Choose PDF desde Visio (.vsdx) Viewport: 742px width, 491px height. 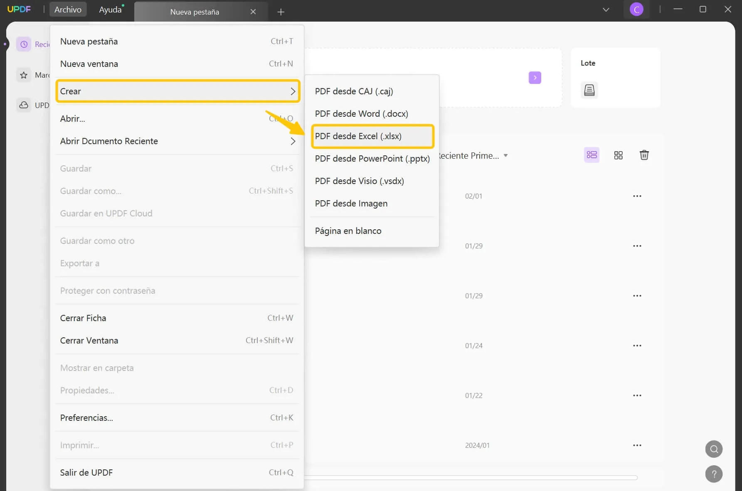tap(372, 181)
